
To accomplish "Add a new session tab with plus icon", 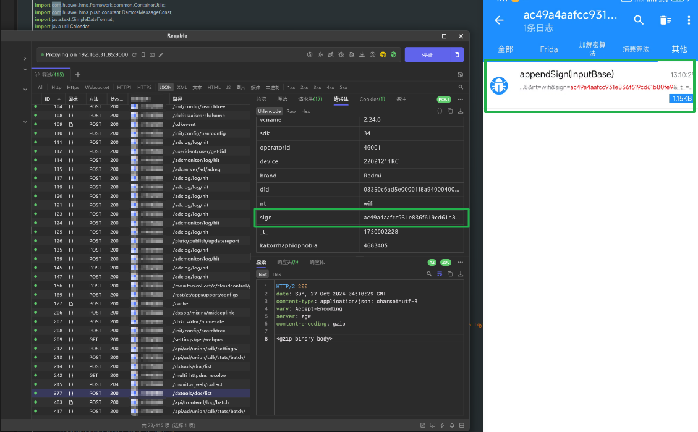I will click(78, 75).
